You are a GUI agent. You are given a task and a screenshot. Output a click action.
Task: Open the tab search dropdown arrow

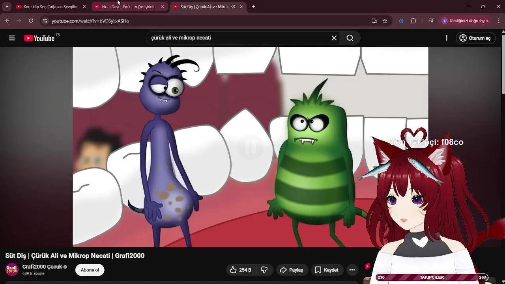[7, 7]
